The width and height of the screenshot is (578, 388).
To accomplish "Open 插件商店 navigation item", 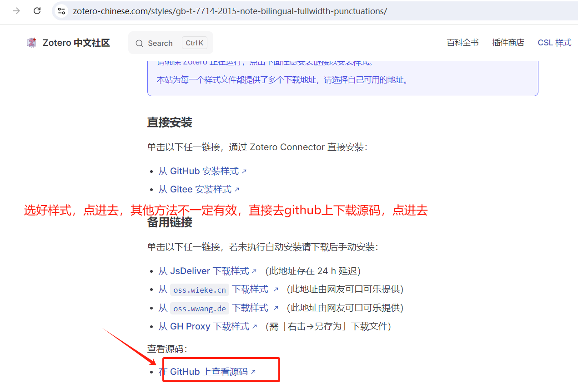I will (508, 43).
